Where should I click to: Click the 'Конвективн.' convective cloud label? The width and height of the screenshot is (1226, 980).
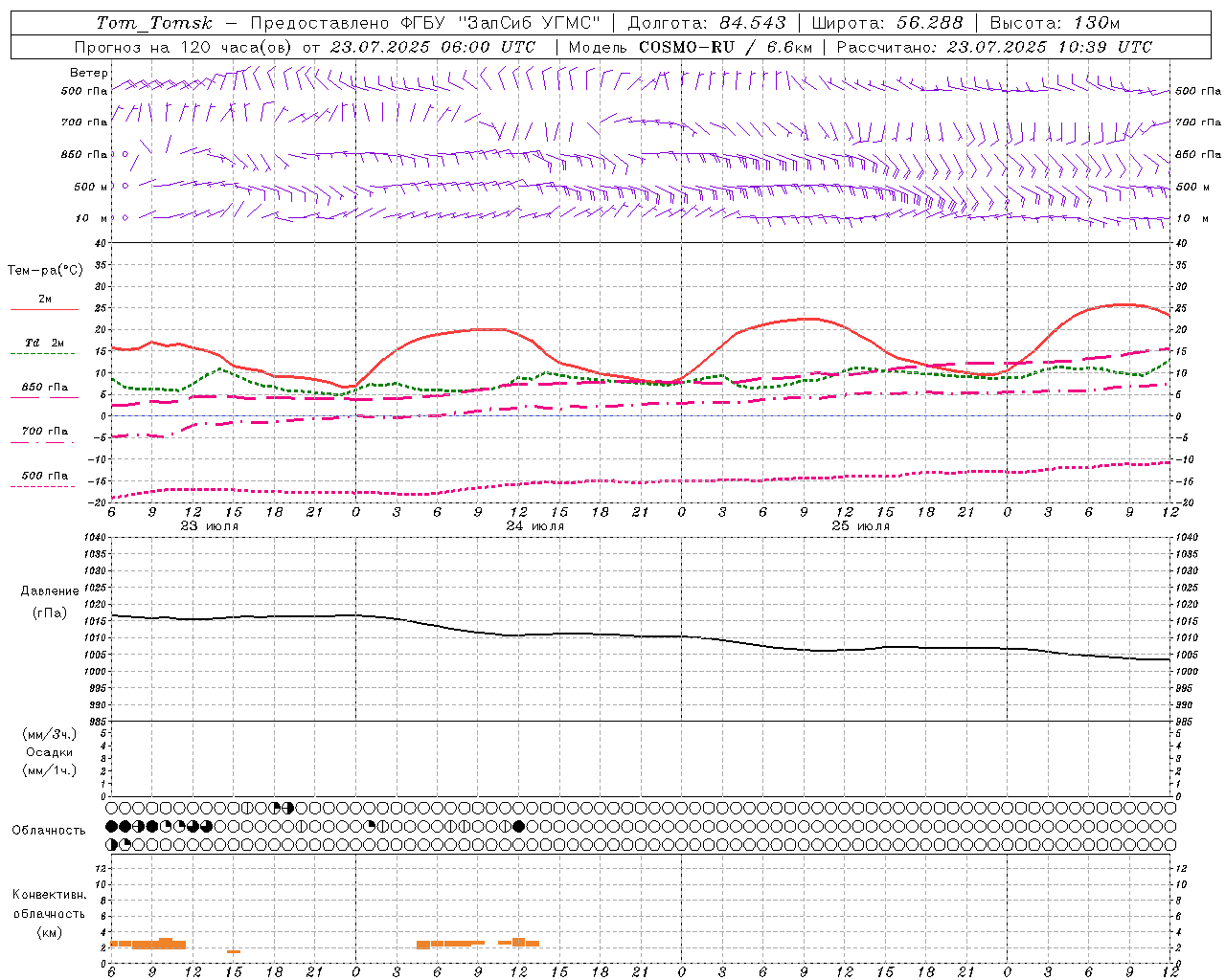tap(50, 895)
